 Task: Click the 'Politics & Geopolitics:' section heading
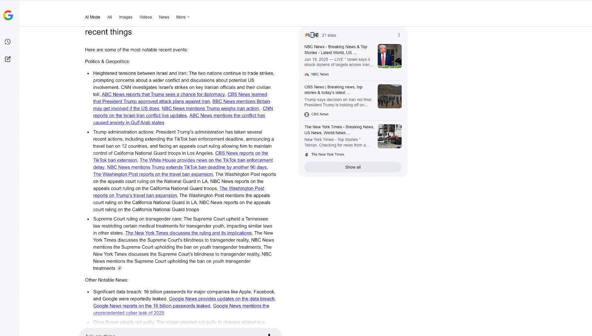point(108,61)
